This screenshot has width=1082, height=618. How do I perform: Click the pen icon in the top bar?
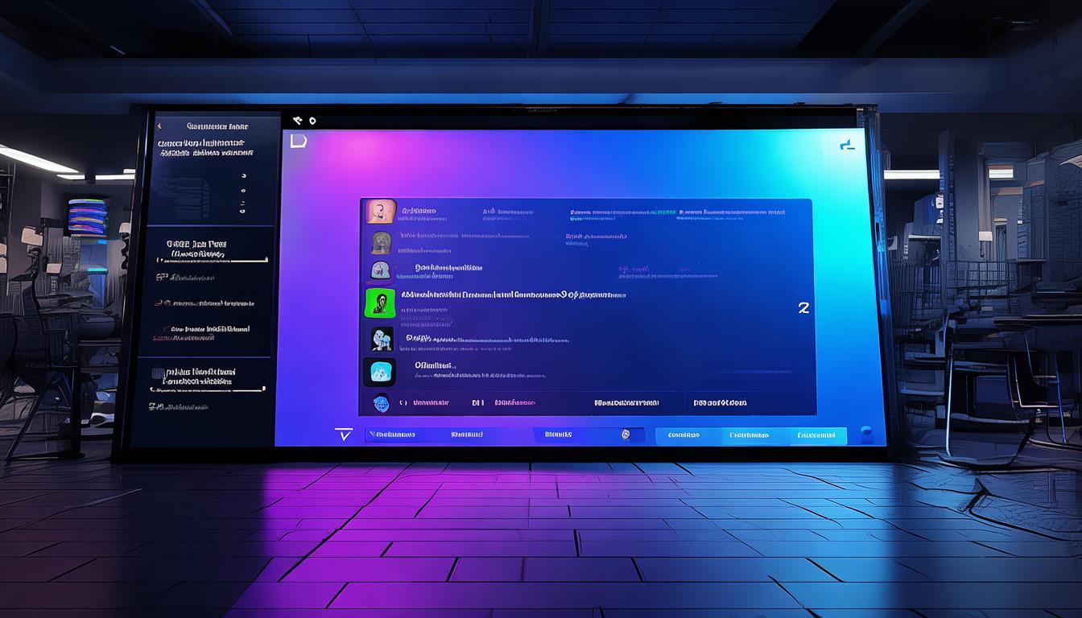coord(297,121)
